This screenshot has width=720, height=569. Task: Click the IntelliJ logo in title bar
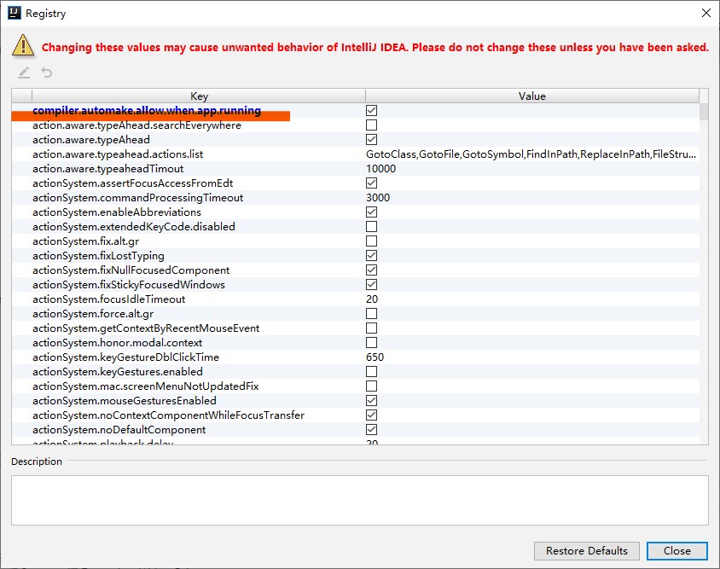click(x=15, y=13)
